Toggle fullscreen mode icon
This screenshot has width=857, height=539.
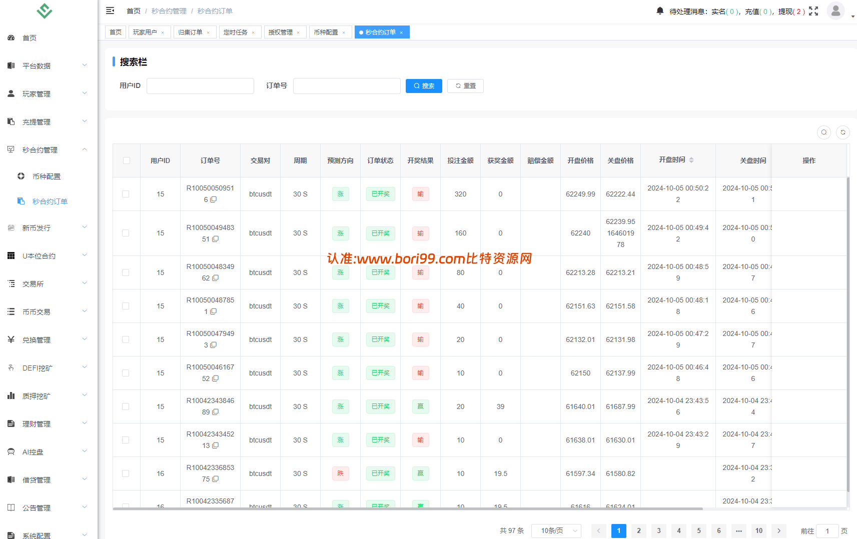[x=813, y=11]
